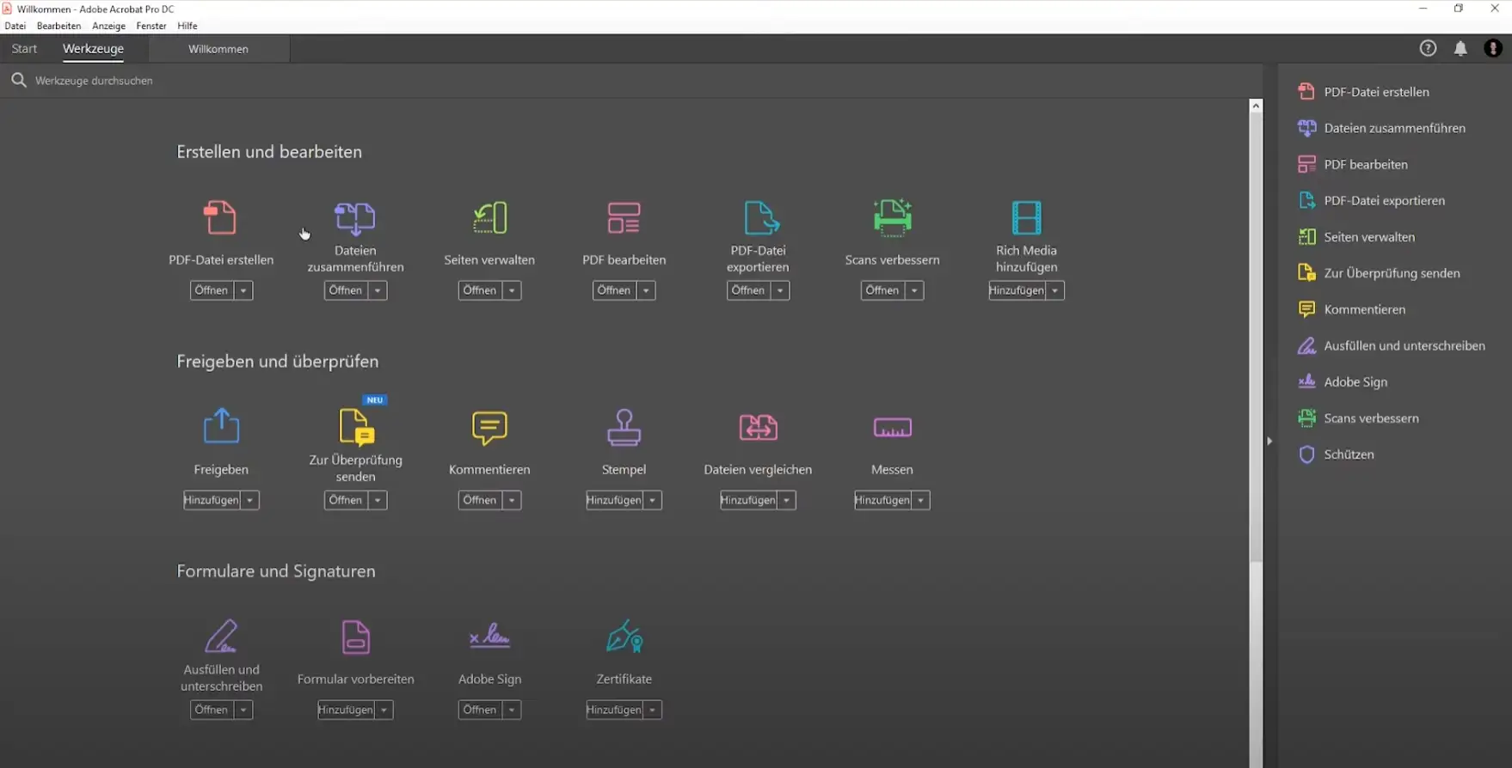
Task: Expand dropdown arrow beside Freigeben Hinzufügen
Action: tap(250, 501)
